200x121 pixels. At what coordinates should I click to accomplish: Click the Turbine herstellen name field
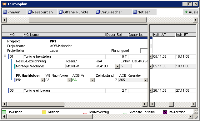pyautogui.click(x=64, y=57)
